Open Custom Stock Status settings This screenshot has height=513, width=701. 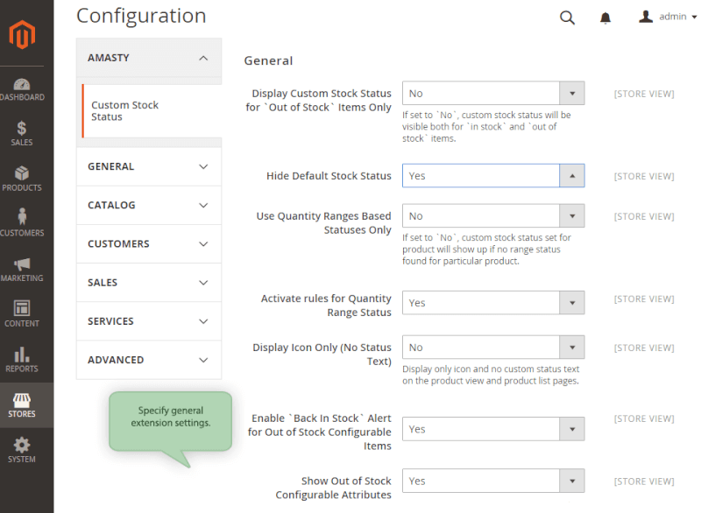tap(124, 110)
